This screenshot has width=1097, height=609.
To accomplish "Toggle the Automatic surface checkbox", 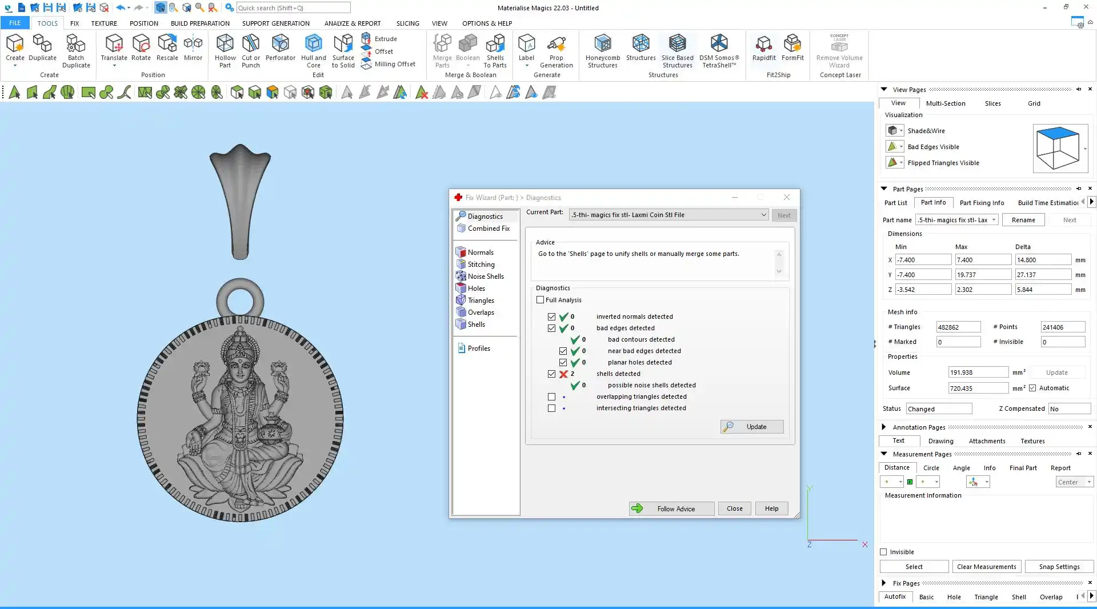I will click(1032, 388).
